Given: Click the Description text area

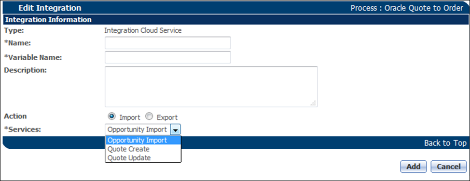Looking at the screenshot, I should pos(211,87).
